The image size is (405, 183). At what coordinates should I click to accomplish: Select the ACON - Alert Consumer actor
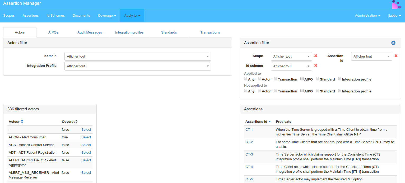[x=86, y=137]
